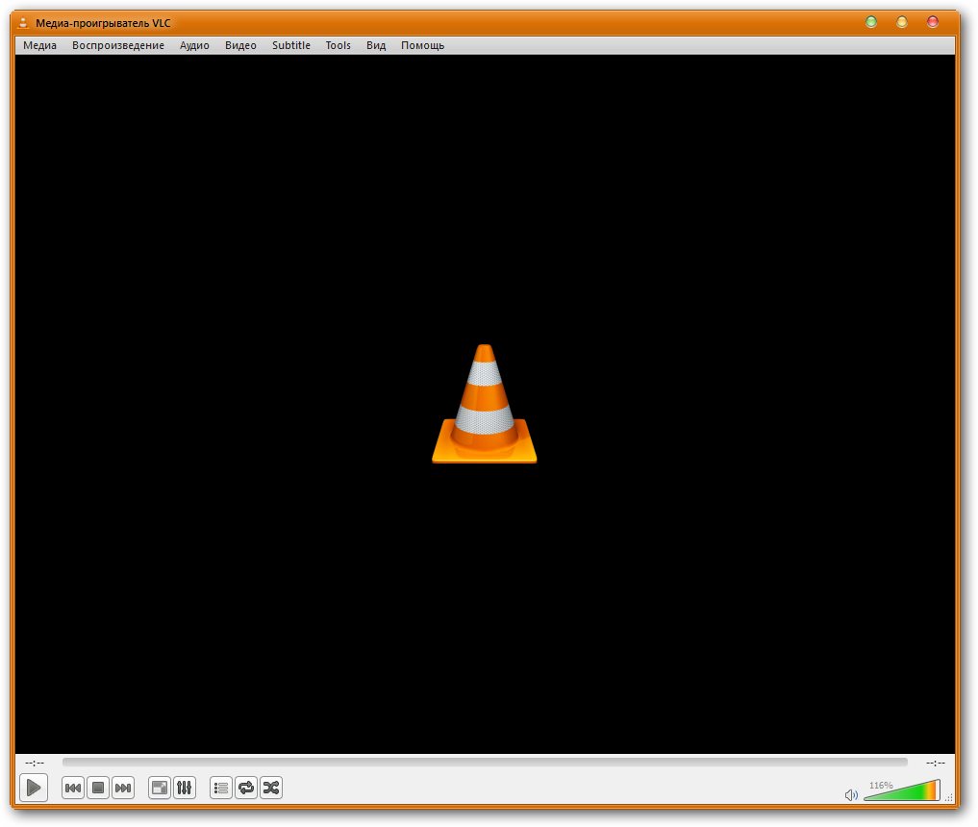Jump to the previous media track

73,788
